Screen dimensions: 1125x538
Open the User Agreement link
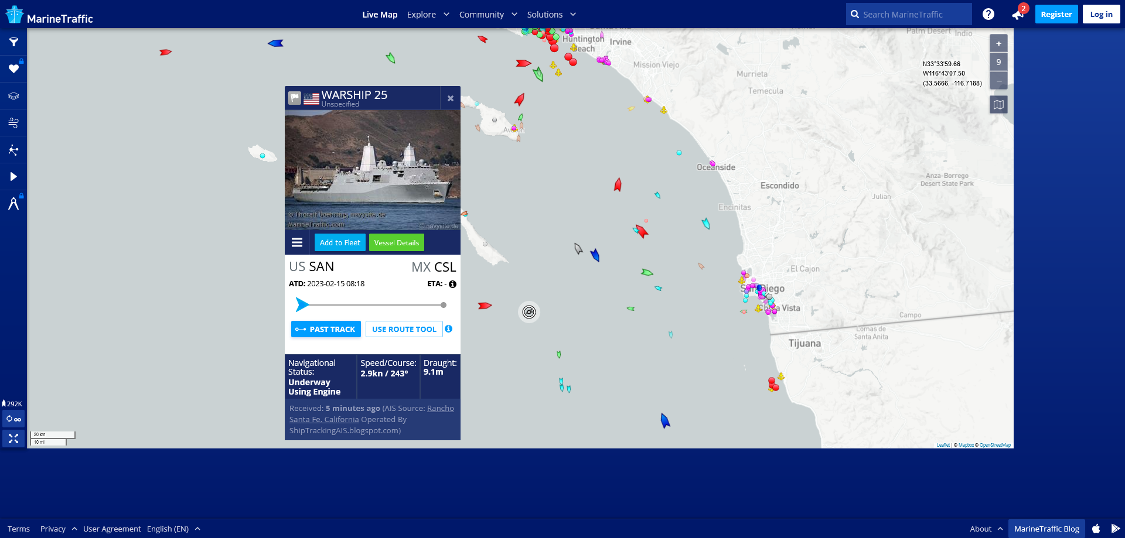tap(112, 529)
